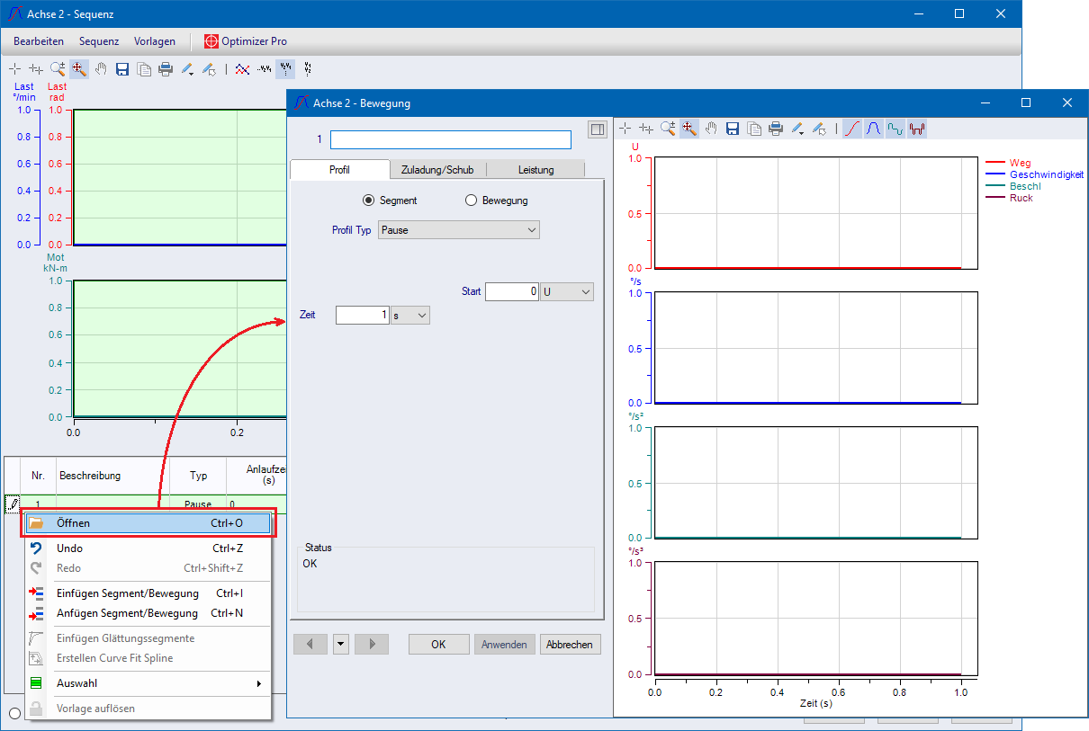This screenshot has height=731, width=1089.
Task: Click the Zeit value input field
Action: tap(362, 315)
